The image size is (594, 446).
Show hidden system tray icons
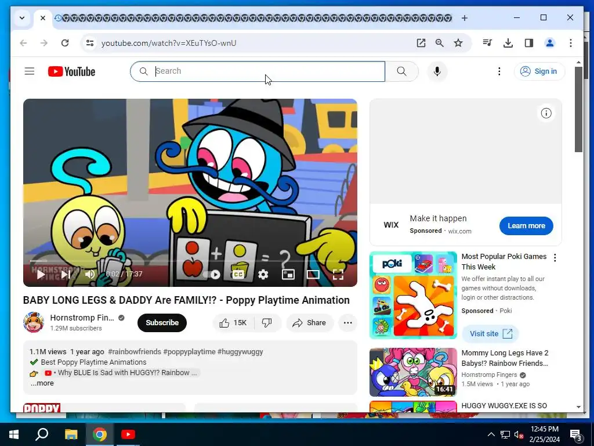[x=491, y=434]
